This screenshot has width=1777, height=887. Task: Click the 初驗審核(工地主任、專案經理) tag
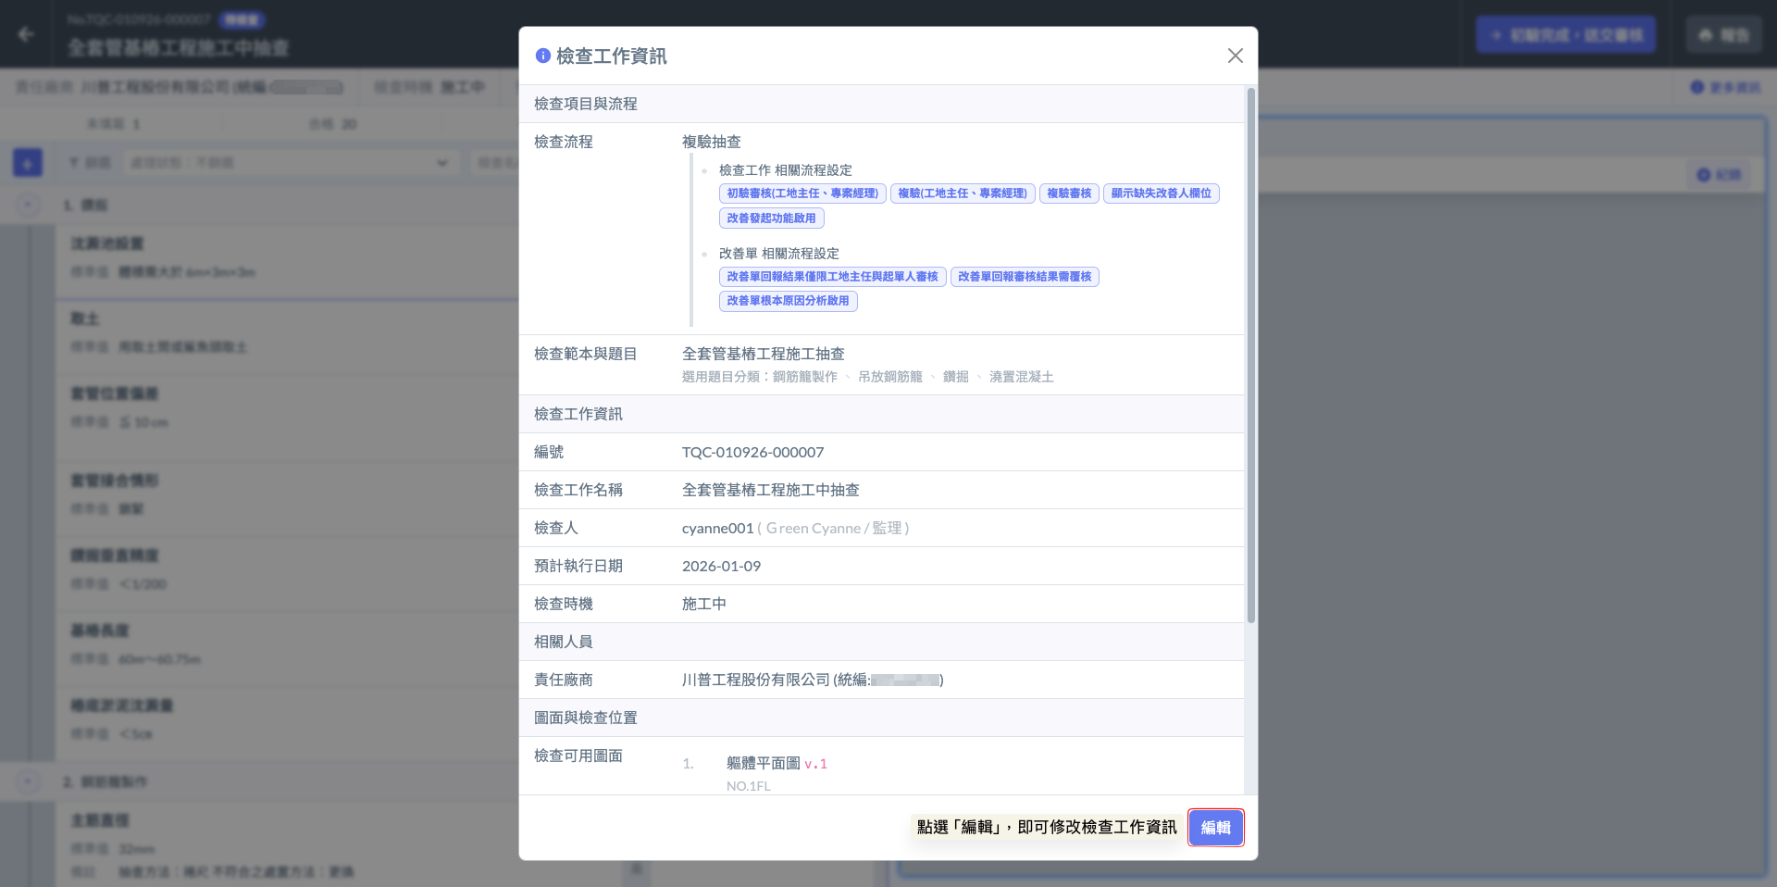click(x=802, y=194)
